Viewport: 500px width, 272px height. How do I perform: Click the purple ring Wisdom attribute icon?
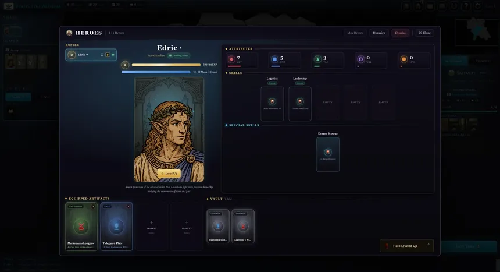point(360,59)
